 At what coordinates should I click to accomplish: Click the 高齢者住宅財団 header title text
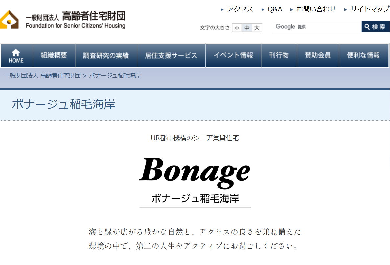[94, 16]
